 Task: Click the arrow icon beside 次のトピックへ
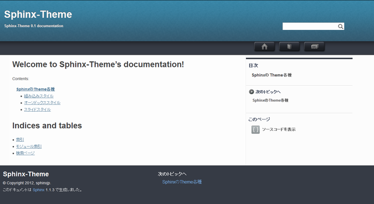[x=251, y=92]
